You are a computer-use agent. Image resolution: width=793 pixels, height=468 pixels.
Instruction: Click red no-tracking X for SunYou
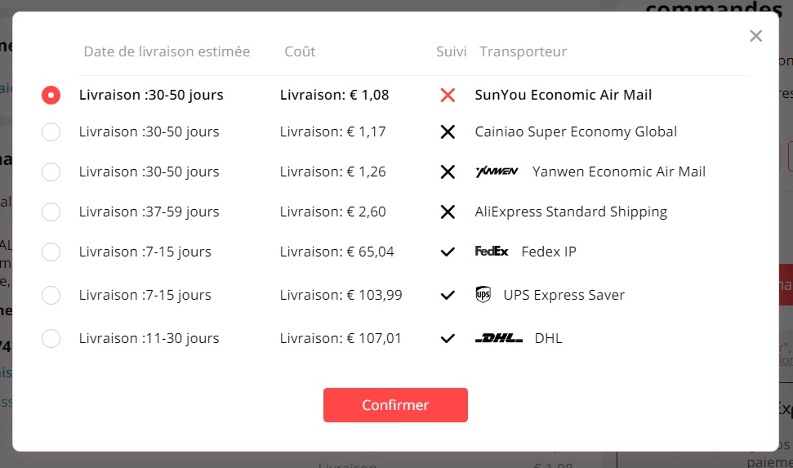pyautogui.click(x=448, y=95)
